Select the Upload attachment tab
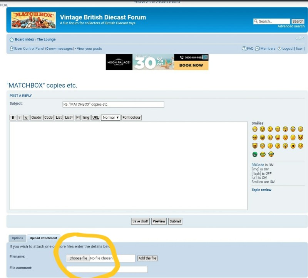Viewport: 308px width, 278px height. (44, 238)
